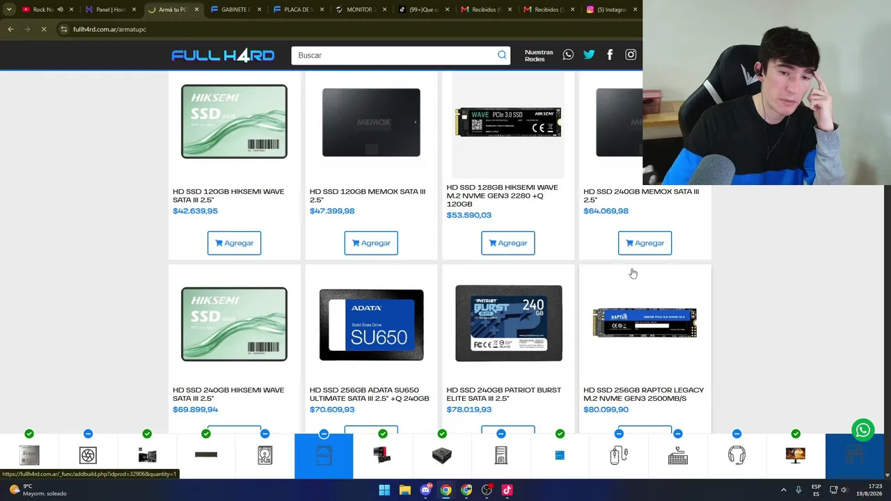Open the Raptor M.2 NVMe product image
The height and width of the screenshot is (501, 891).
point(645,323)
